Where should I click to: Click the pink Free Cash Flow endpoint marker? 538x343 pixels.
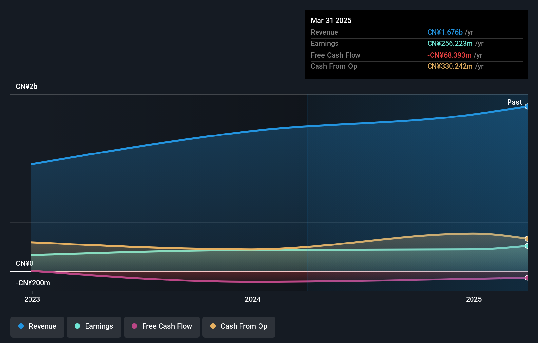(527, 278)
